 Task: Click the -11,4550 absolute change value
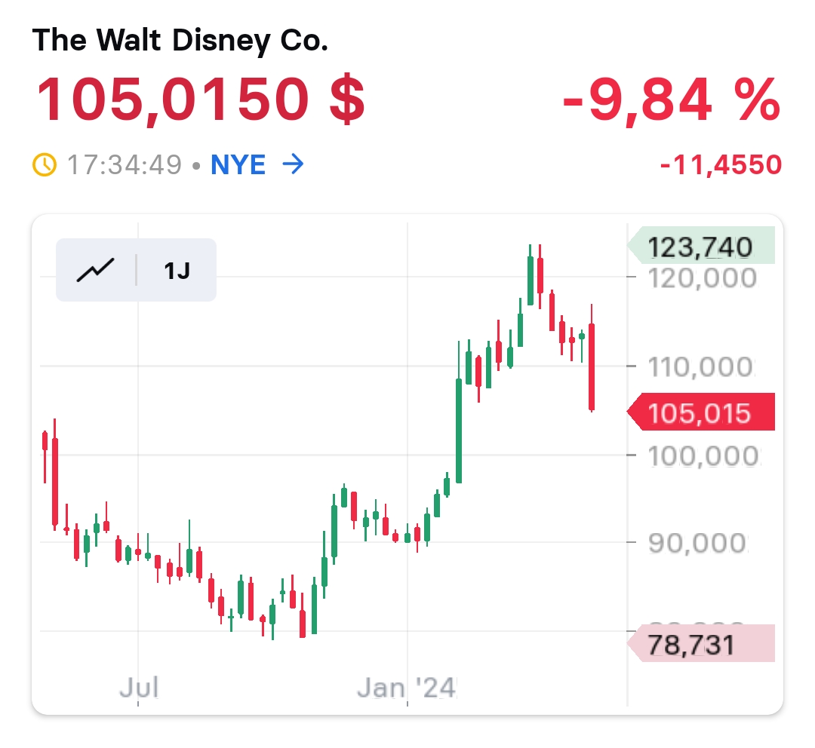(x=721, y=164)
